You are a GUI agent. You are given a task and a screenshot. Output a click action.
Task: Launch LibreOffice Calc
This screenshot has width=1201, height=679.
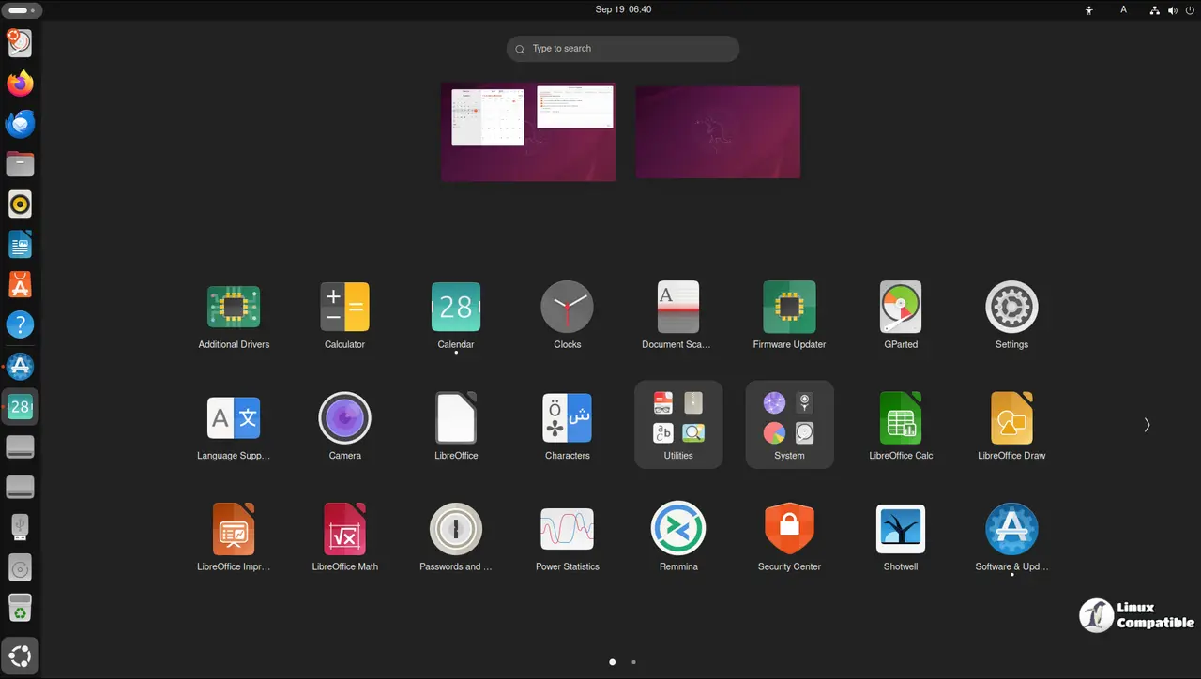pos(900,418)
